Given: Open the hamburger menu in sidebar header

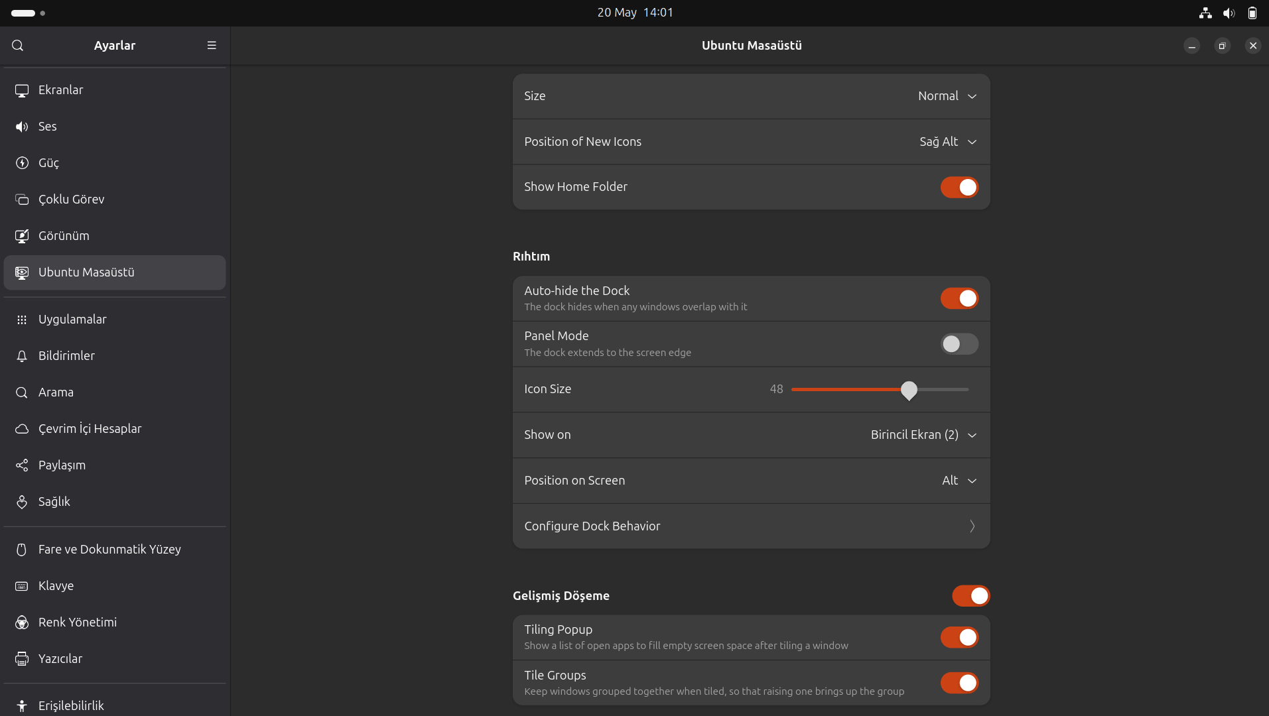Looking at the screenshot, I should coord(212,46).
